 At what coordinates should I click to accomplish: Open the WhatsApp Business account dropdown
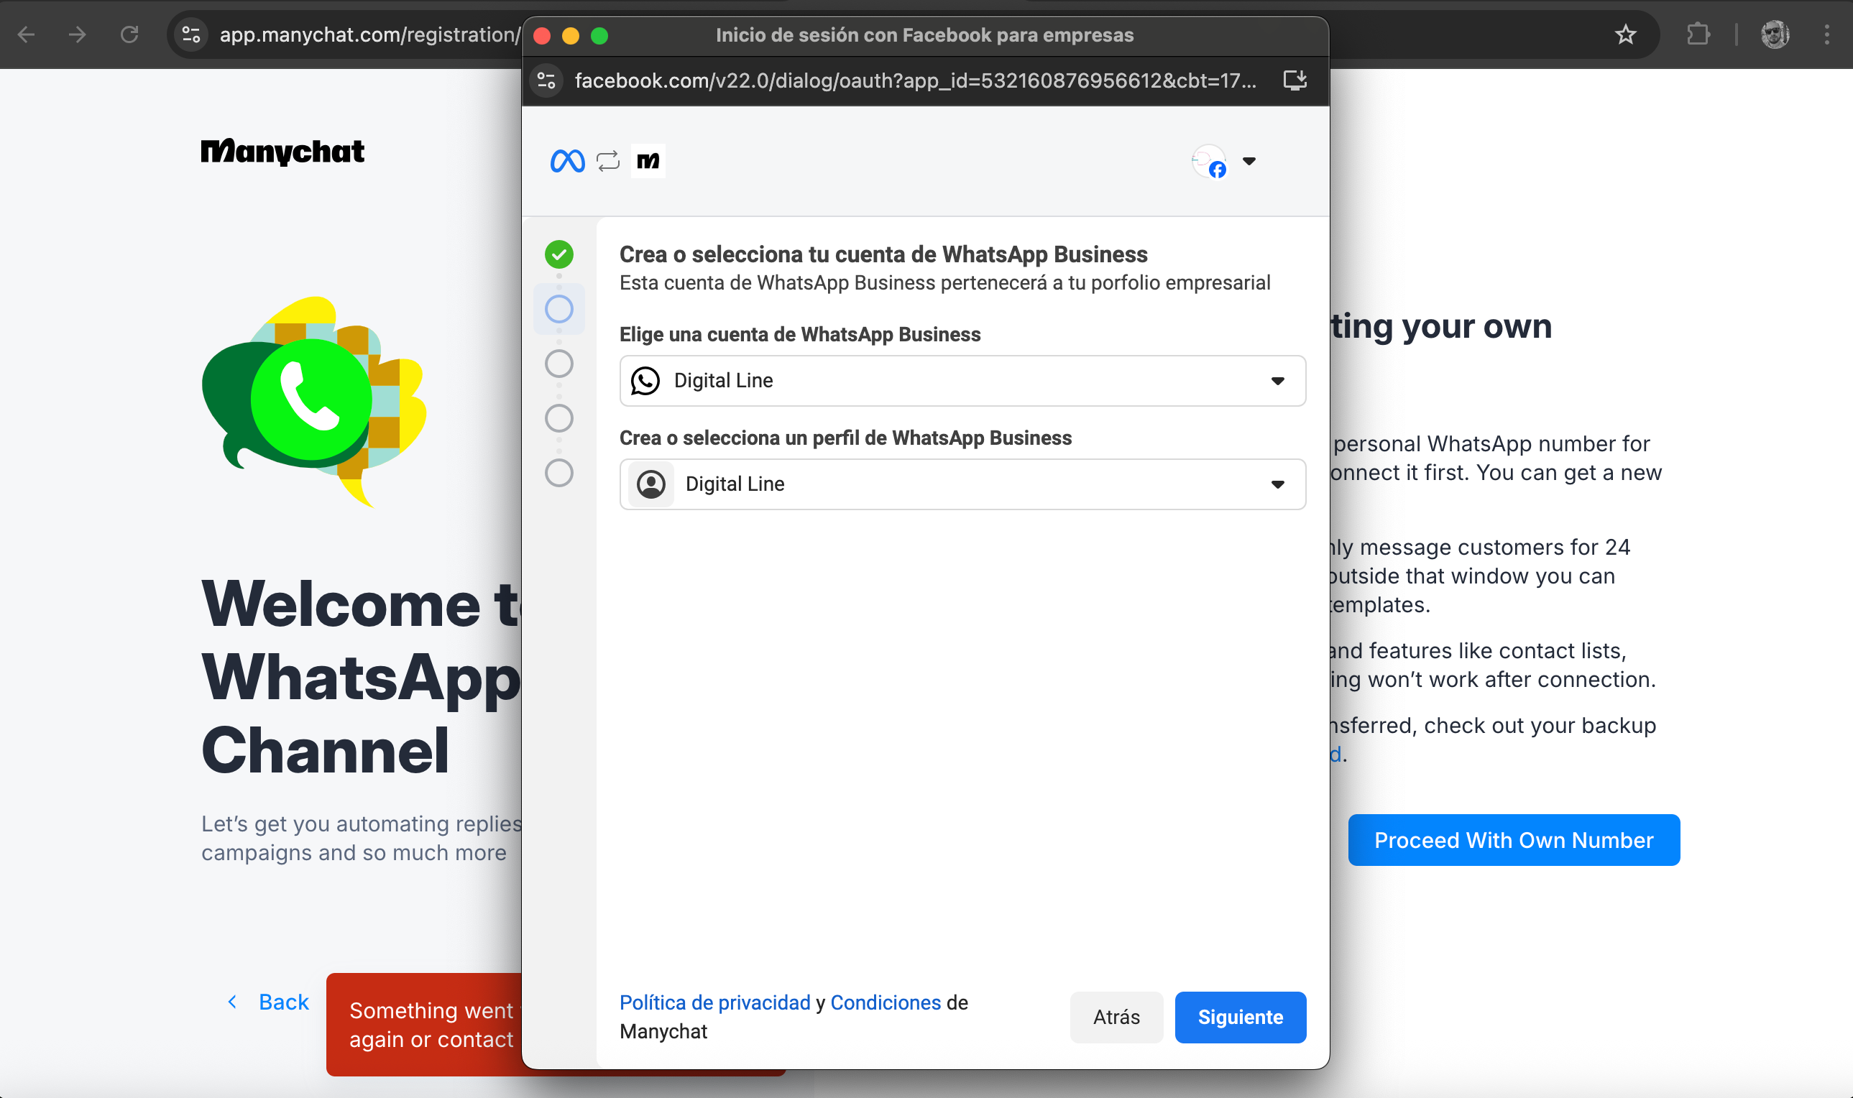click(x=962, y=380)
